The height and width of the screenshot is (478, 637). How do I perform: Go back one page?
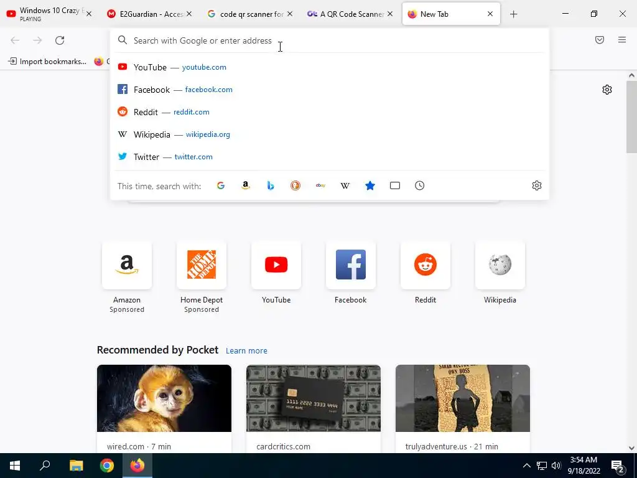15,40
